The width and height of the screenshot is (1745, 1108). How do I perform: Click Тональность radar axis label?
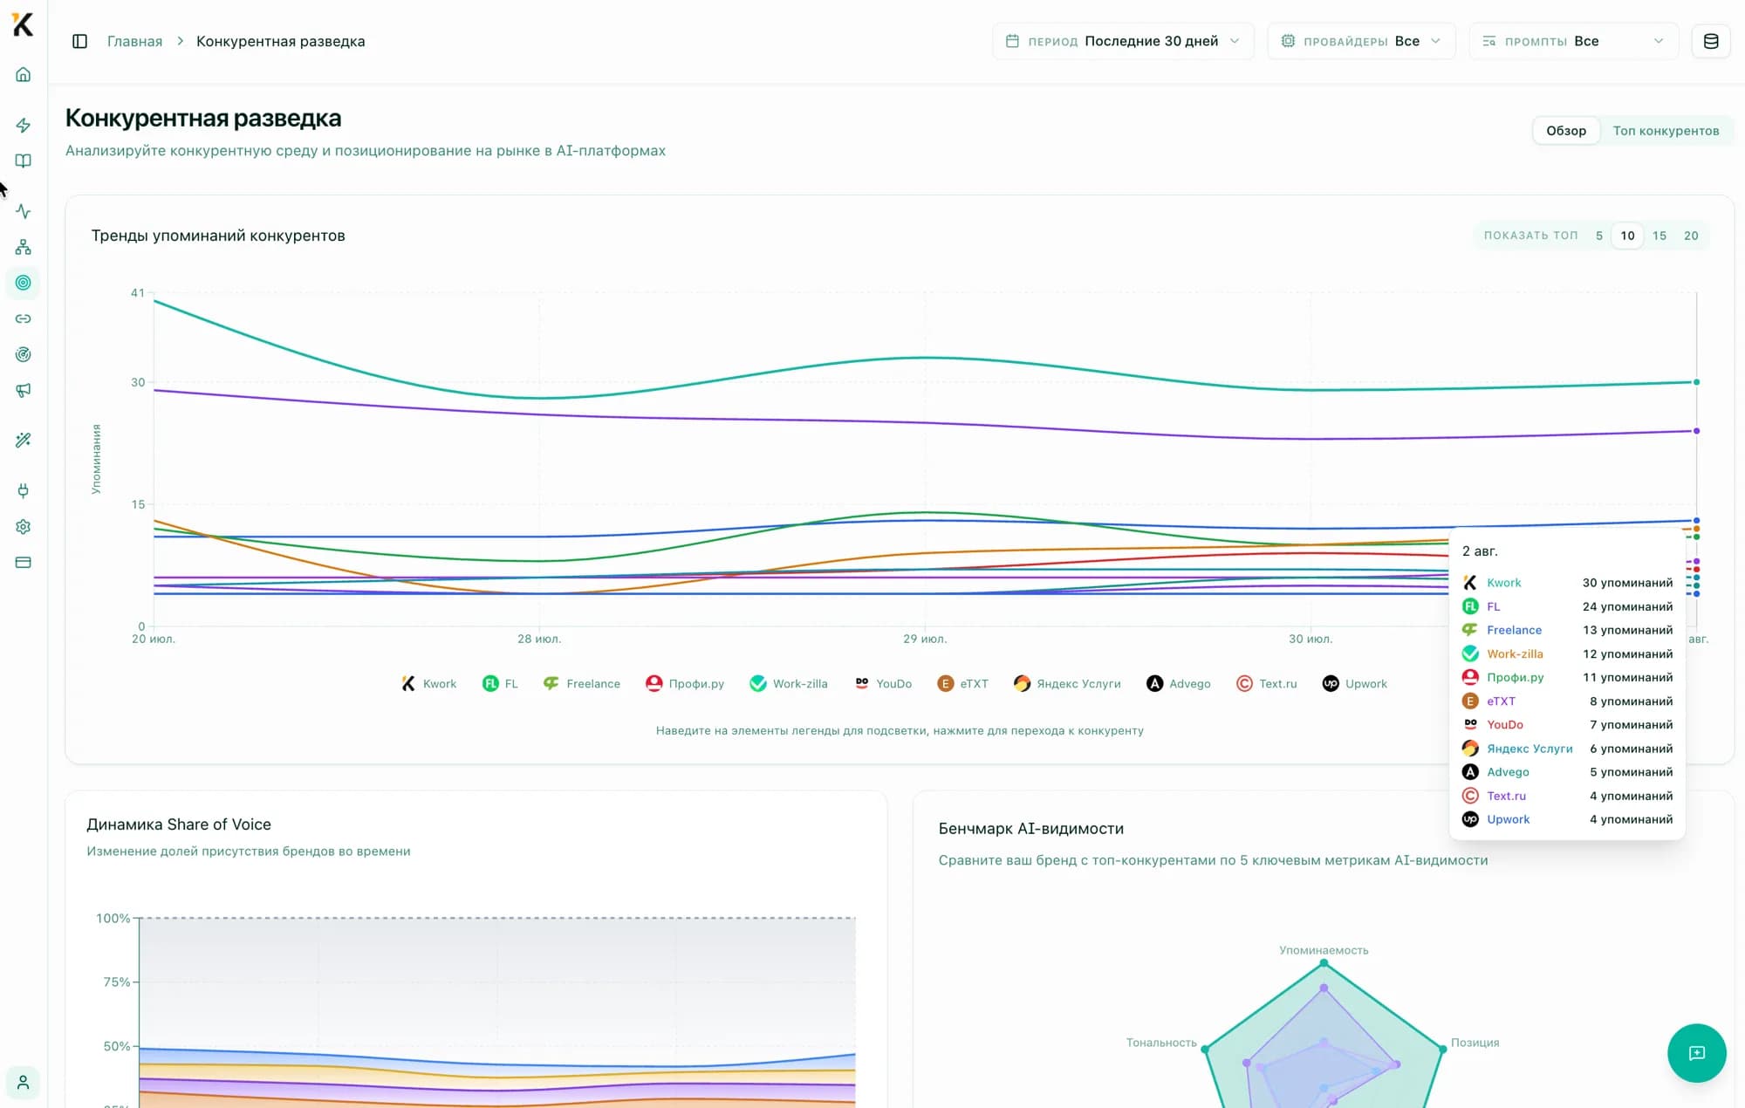1161,1043
